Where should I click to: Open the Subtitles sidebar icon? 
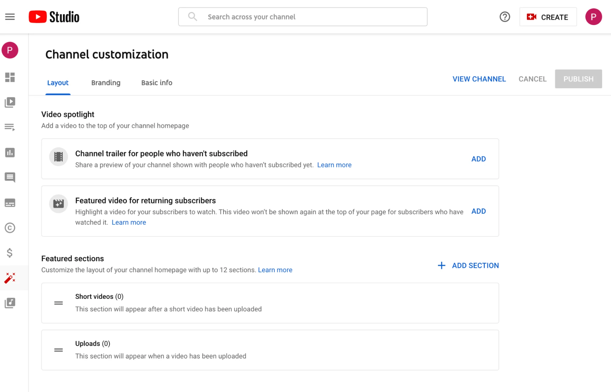coord(10,203)
